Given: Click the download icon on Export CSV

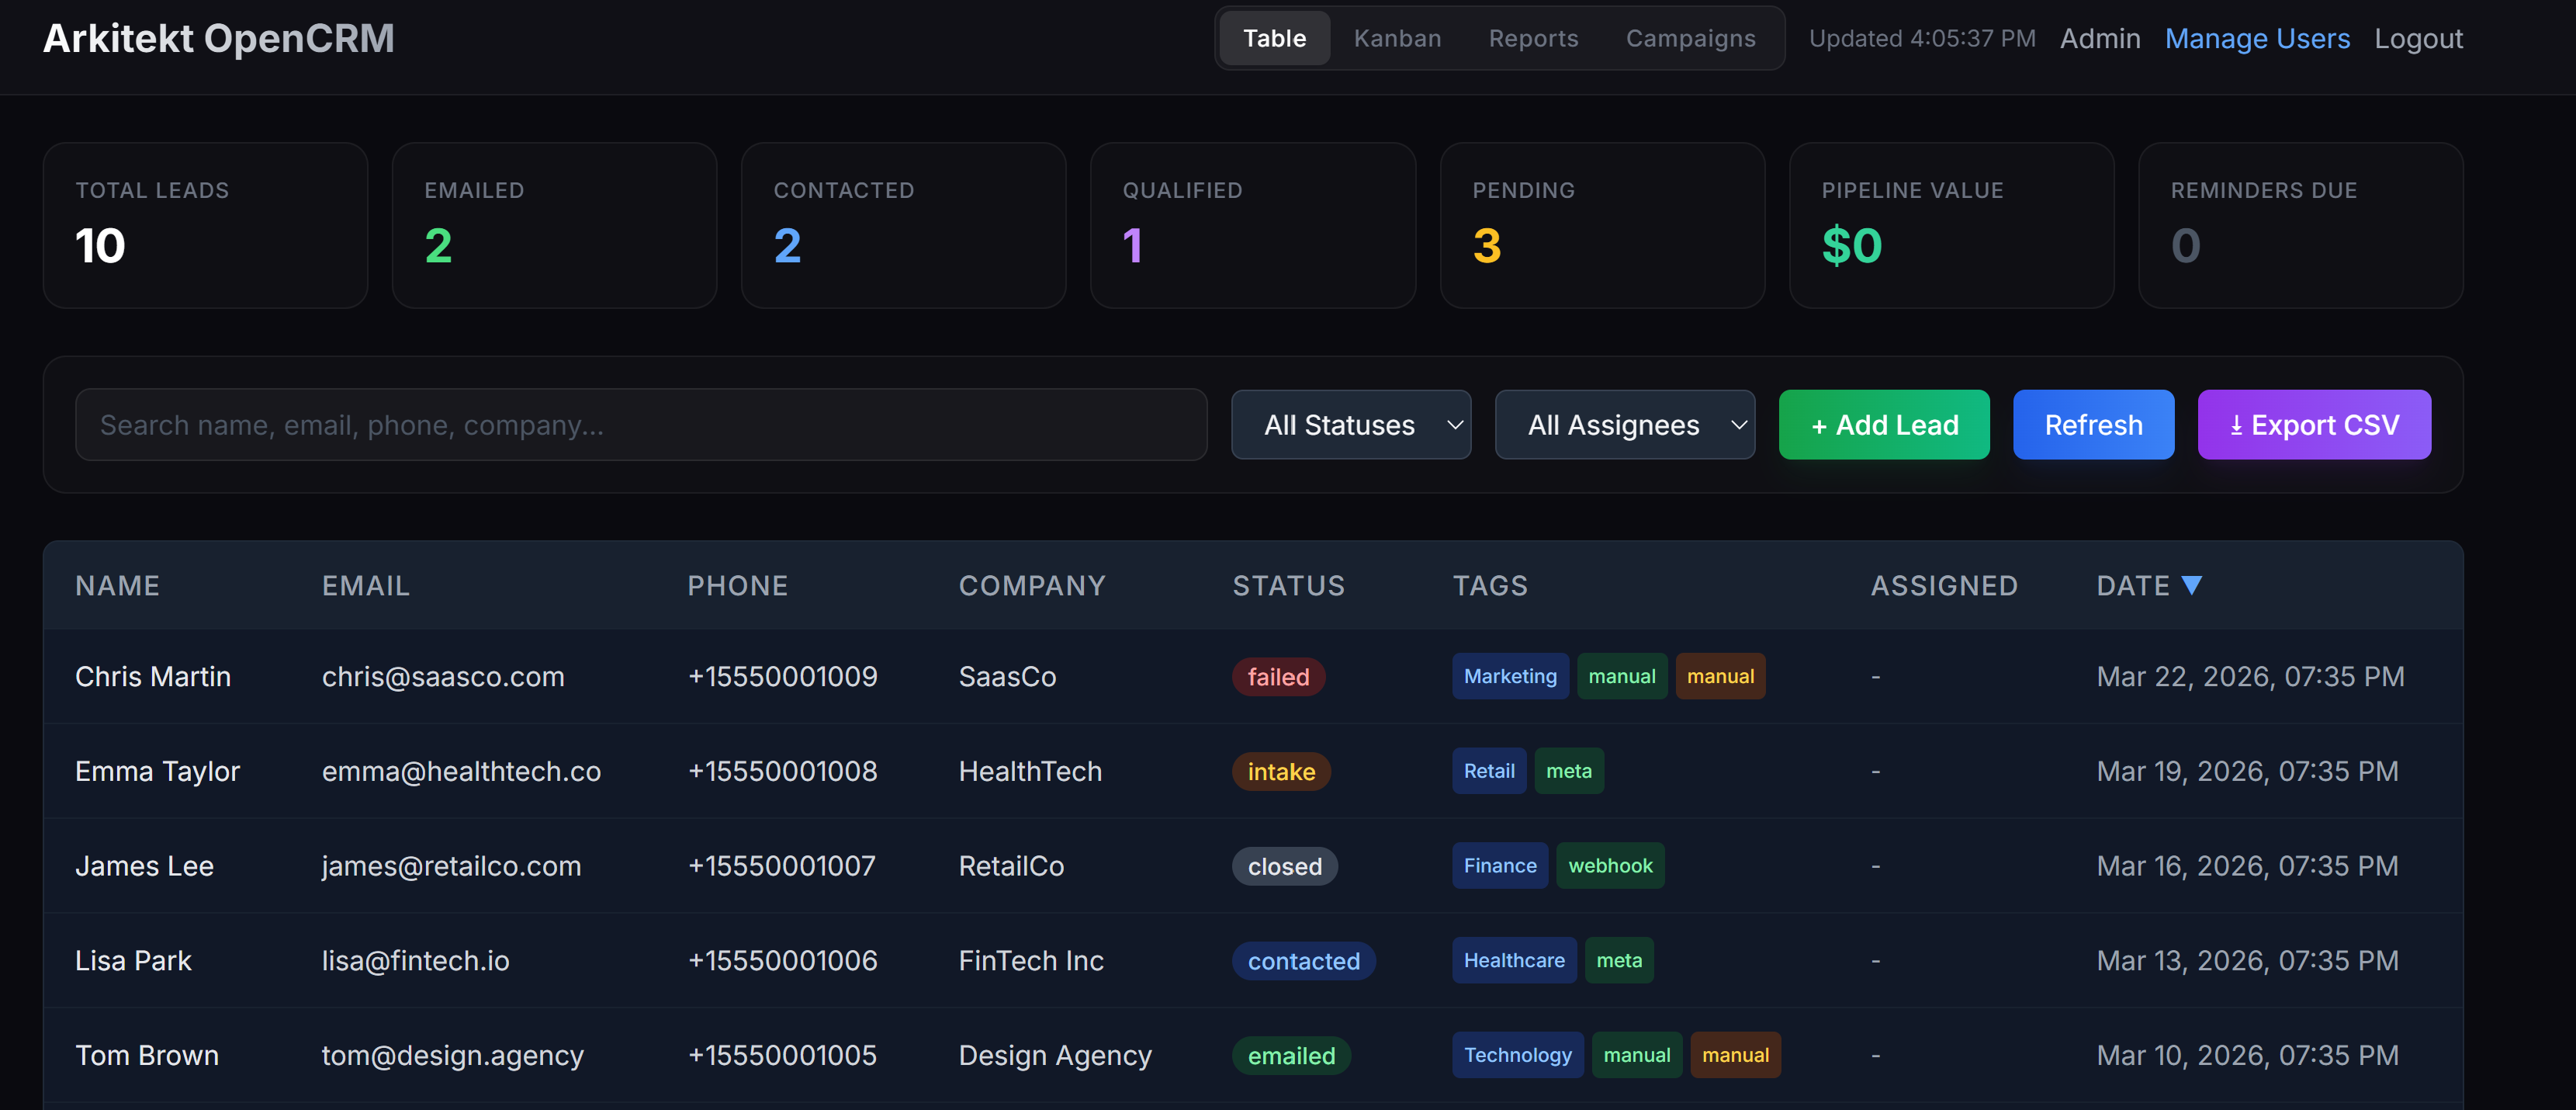Looking at the screenshot, I should (x=2238, y=424).
